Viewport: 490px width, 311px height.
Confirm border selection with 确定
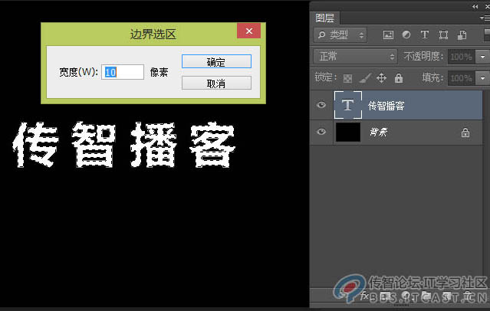coord(216,61)
